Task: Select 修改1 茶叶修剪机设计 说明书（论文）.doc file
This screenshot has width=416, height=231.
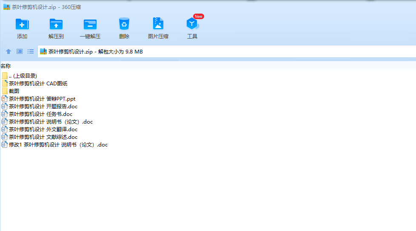Action: pos(54,145)
